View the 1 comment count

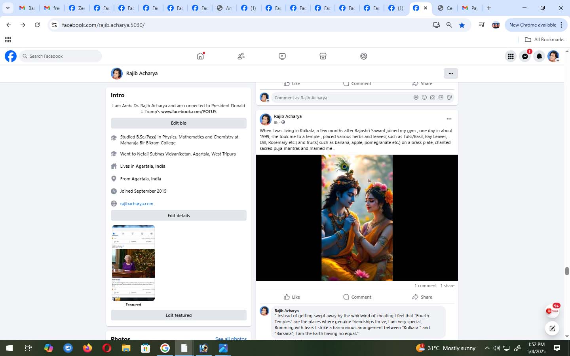pyautogui.click(x=426, y=286)
